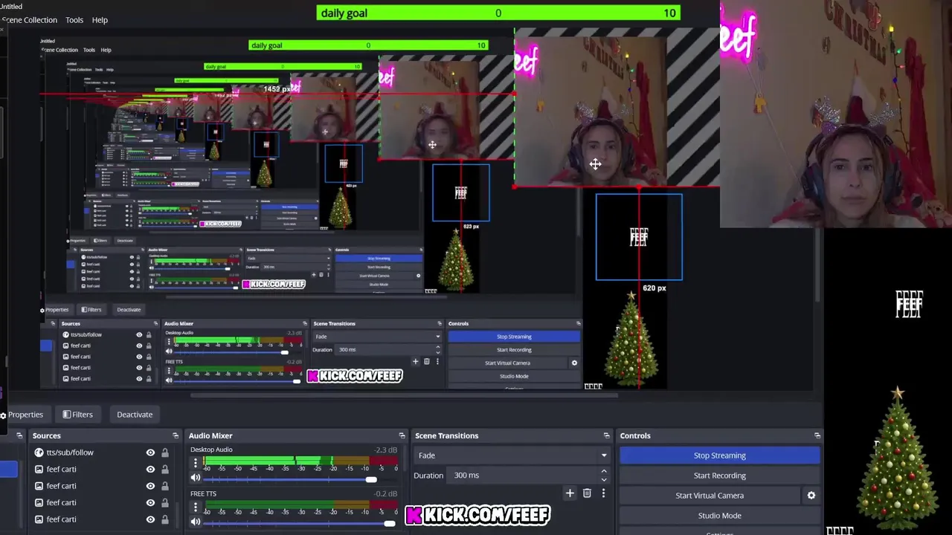Open the Tools menu
The image size is (952, 535).
coord(74,20)
